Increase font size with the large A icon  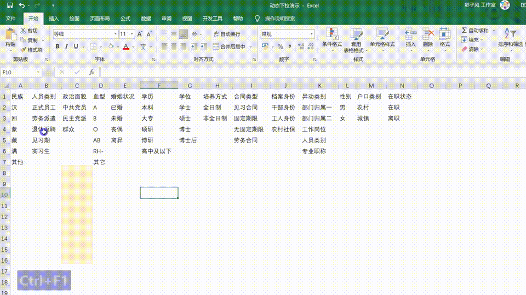(x=140, y=34)
